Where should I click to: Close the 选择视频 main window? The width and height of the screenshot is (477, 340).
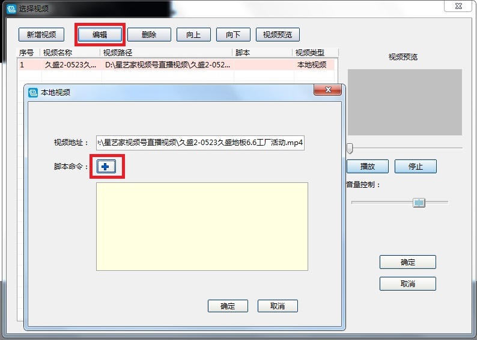click(x=457, y=6)
